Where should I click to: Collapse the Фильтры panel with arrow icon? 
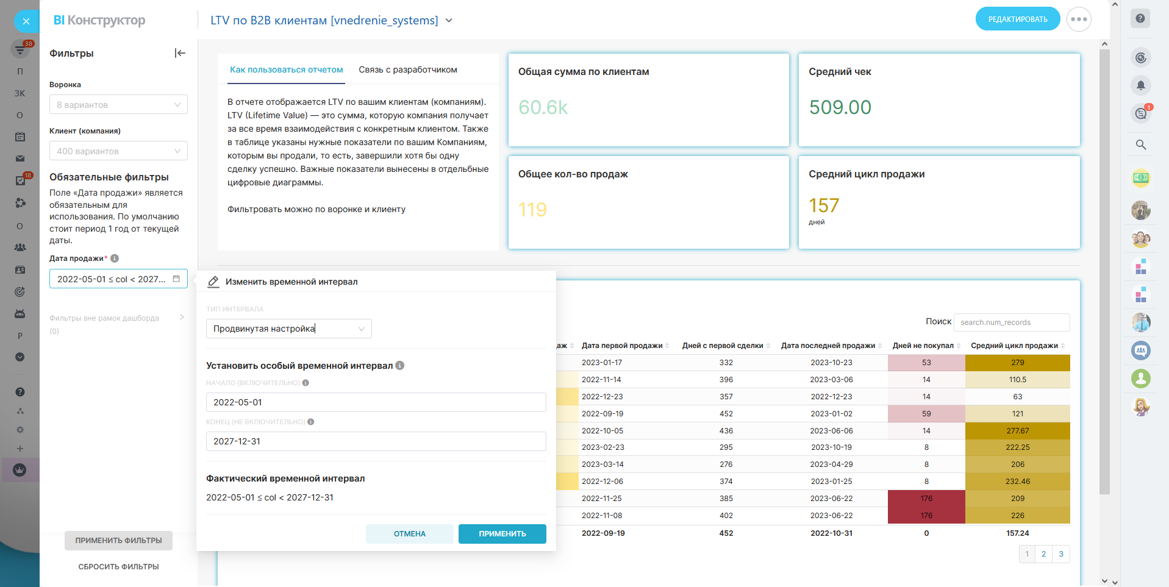click(180, 53)
